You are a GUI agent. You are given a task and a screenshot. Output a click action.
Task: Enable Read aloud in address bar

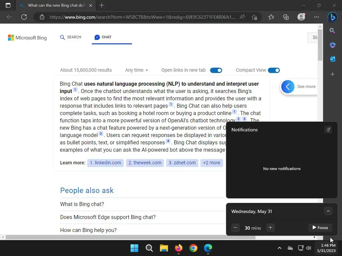click(x=242, y=17)
